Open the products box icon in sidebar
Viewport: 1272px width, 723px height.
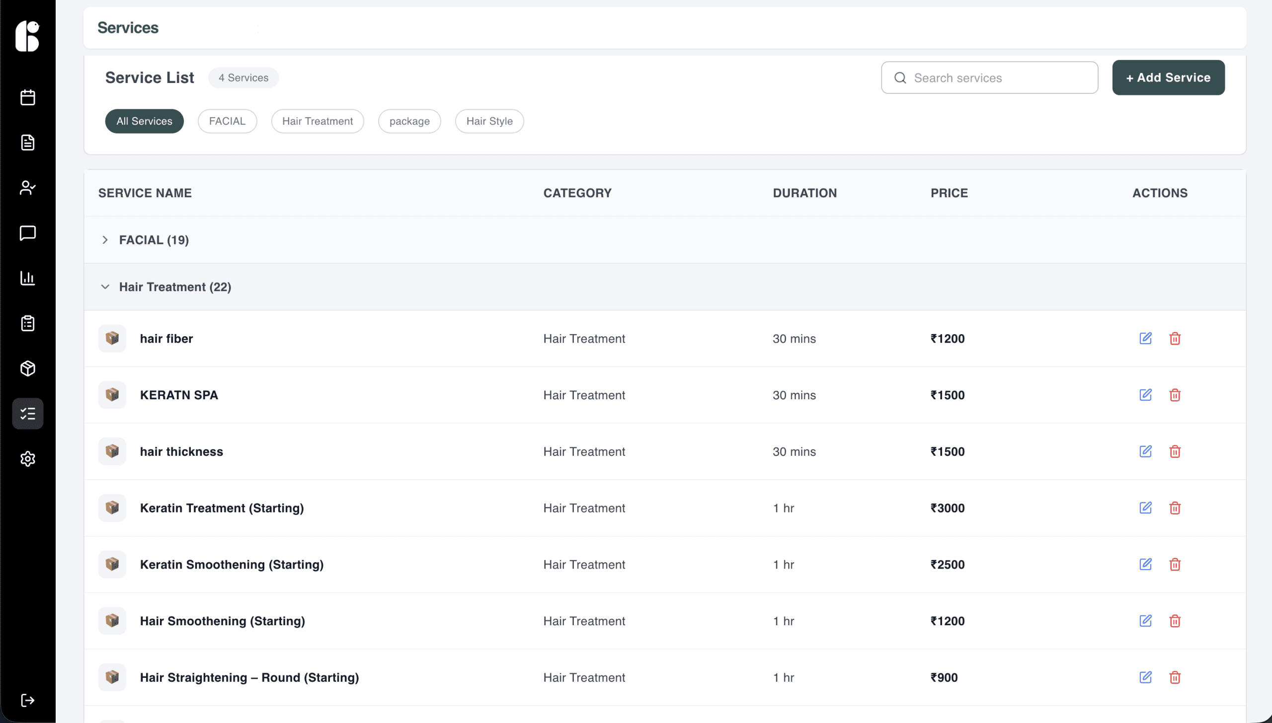tap(28, 368)
